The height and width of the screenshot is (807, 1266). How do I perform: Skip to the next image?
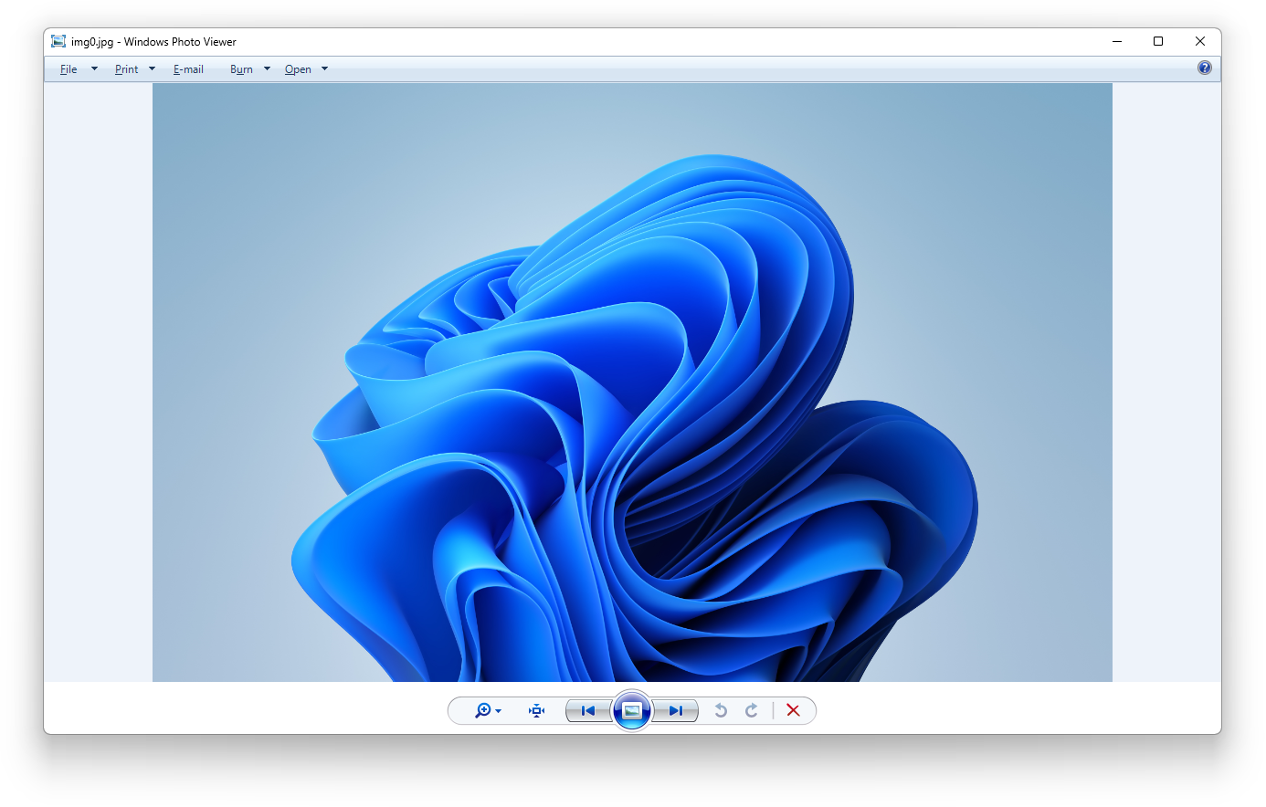coord(676,710)
